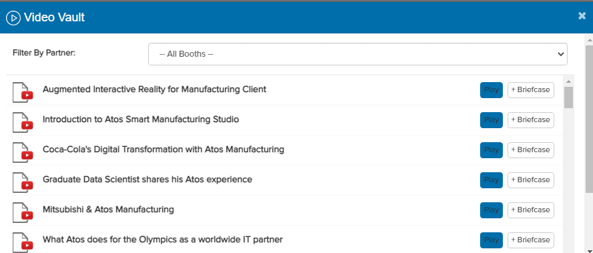The image size is (593, 253).
Task: Click the video list scrollbar up arrow
Action: [x=568, y=81]
